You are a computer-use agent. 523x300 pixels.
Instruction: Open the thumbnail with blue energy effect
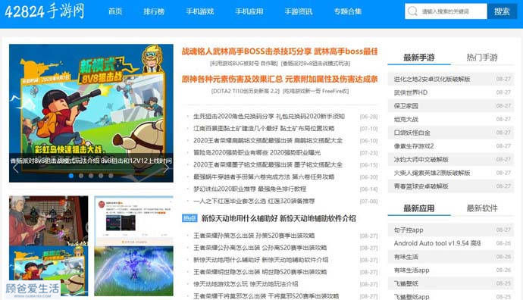pos(133,270)
